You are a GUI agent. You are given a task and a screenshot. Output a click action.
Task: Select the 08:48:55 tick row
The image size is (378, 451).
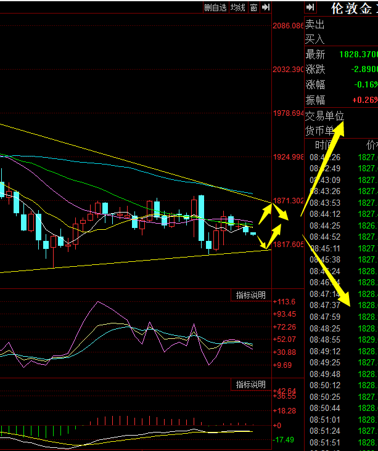pyautogui.click(x=341, y=339)
